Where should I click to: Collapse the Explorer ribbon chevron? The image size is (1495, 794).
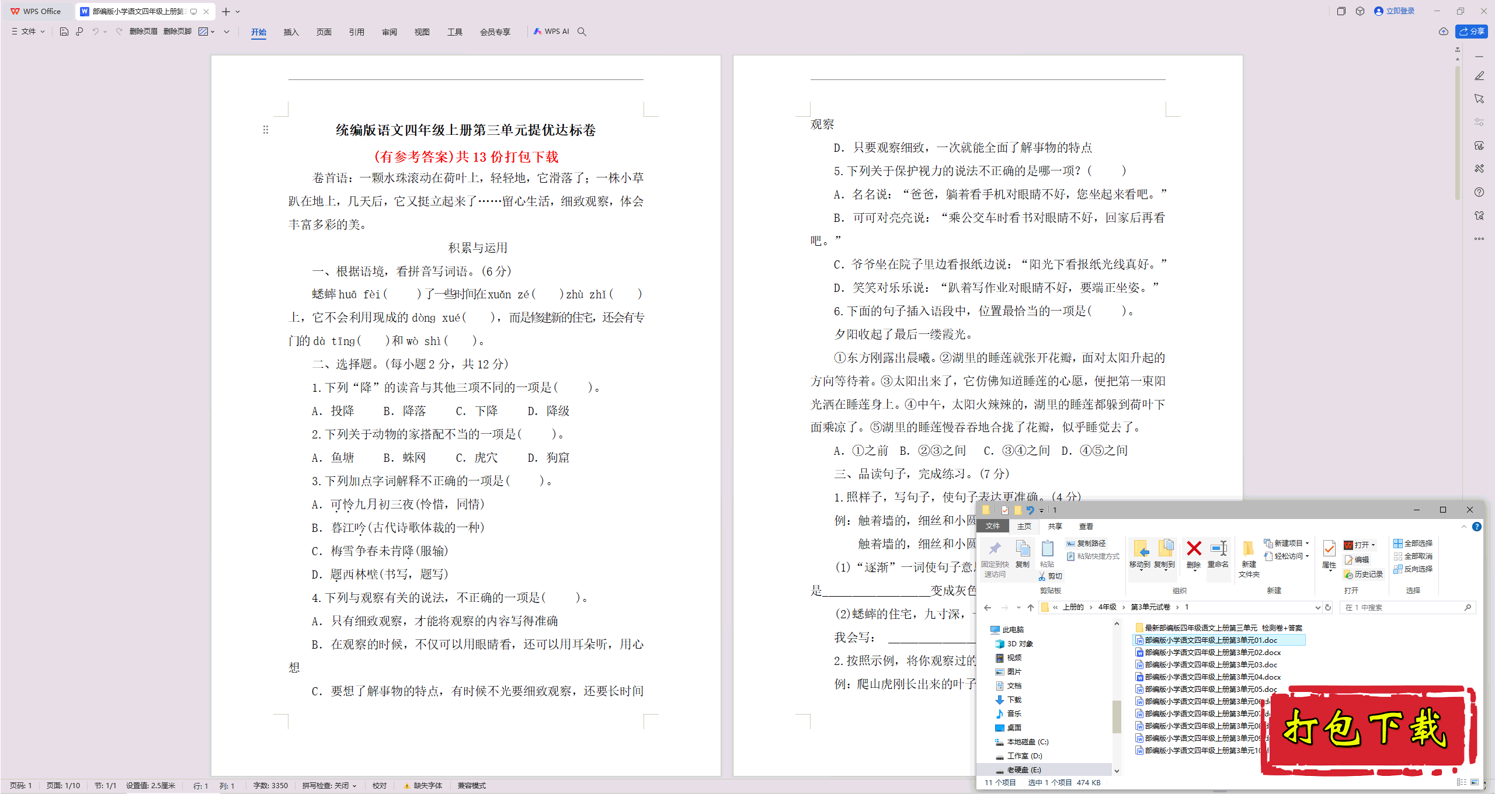pos(1464,527)
